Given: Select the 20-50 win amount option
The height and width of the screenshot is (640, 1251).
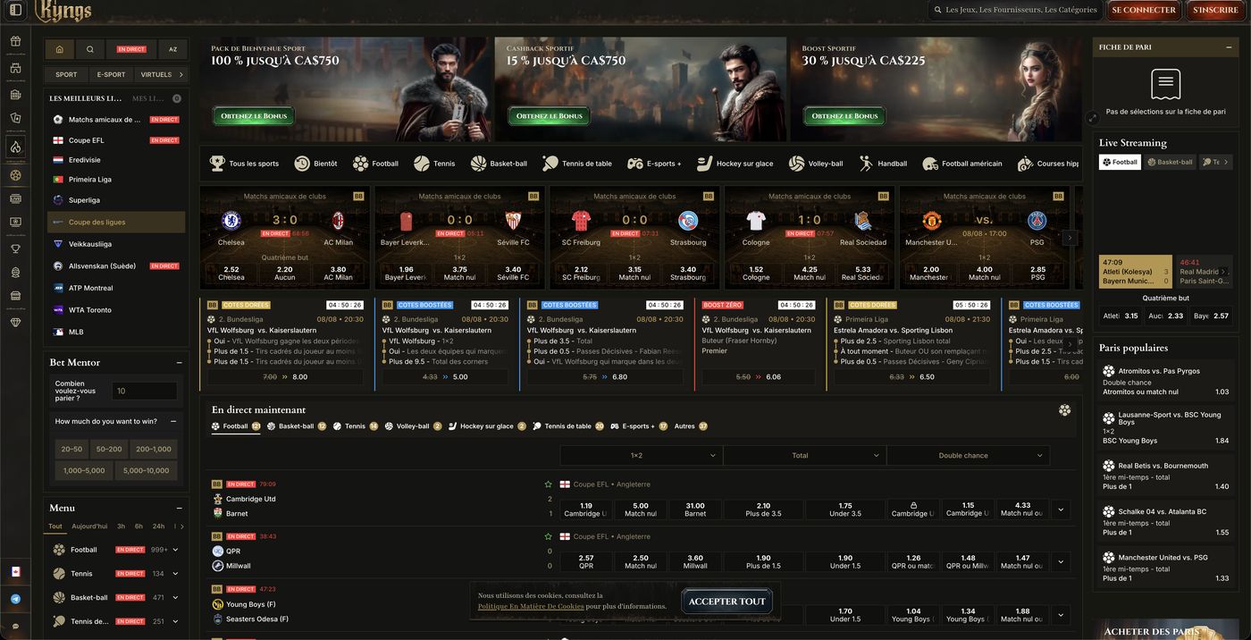Looking at the screenshot, I should [x=71, y=449].
